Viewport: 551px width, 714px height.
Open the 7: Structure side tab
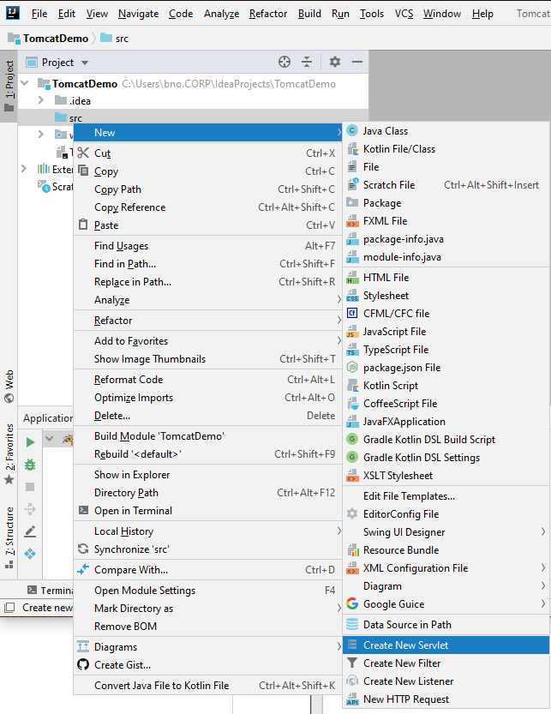(x=9, y=537)
